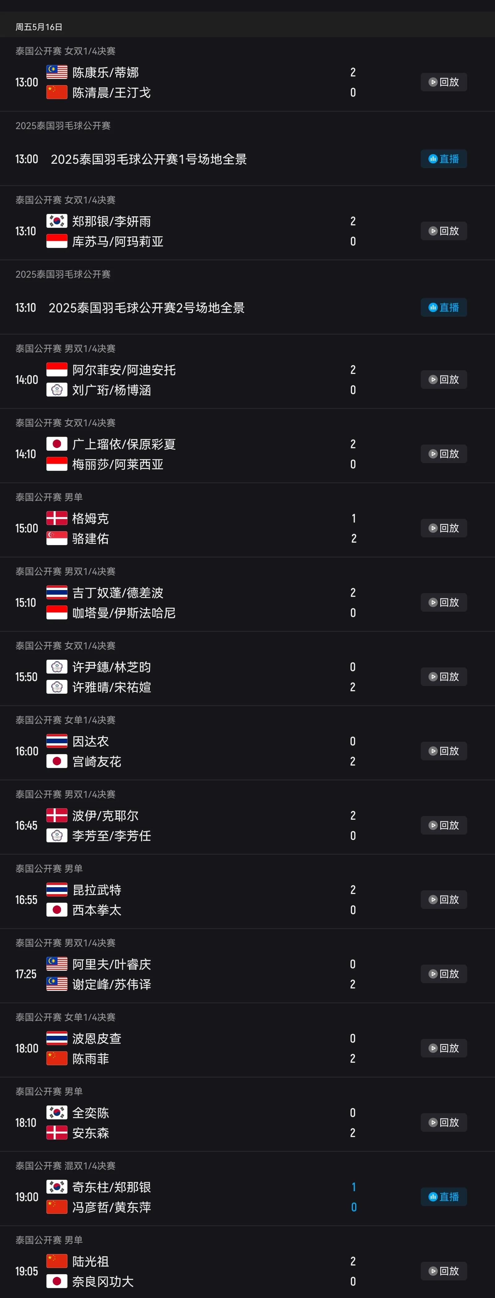
Task: Replay the 因达农 vs 宫崎友花 match
Action: click(444, 751)
